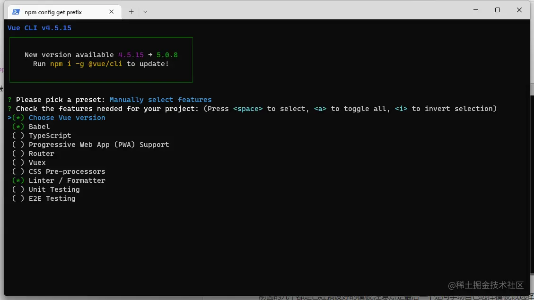This screenshot has height=300, width=534.
Task: Close the npm config get prefix tab
Action: coord(111,12)
